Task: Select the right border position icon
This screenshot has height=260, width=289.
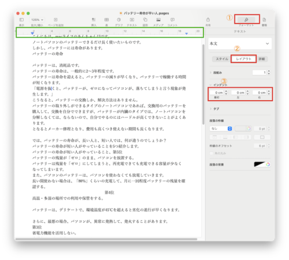Action: (246, 137)
